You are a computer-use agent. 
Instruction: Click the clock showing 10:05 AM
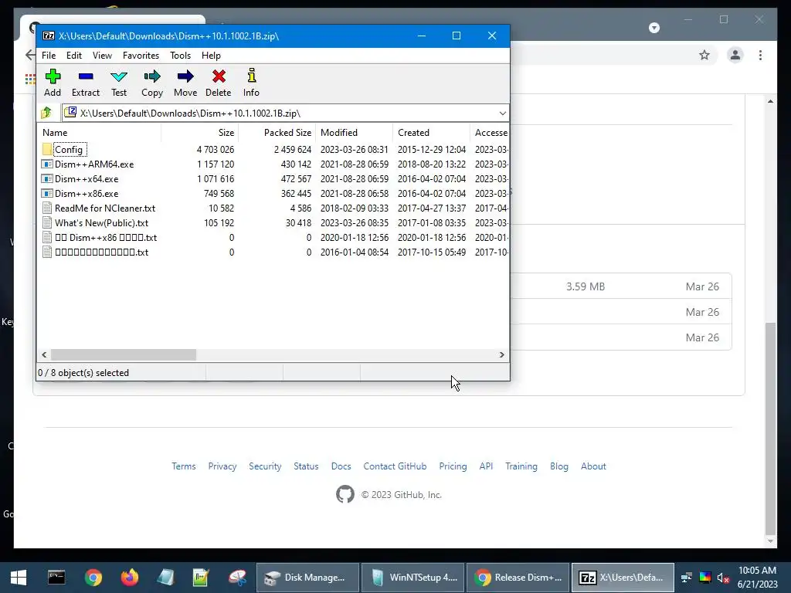coord(757,571)
